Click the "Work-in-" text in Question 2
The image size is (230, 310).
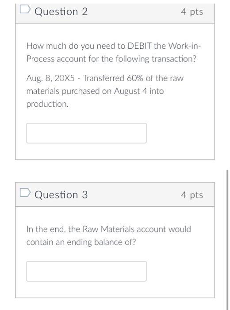(x=184, y=46)
